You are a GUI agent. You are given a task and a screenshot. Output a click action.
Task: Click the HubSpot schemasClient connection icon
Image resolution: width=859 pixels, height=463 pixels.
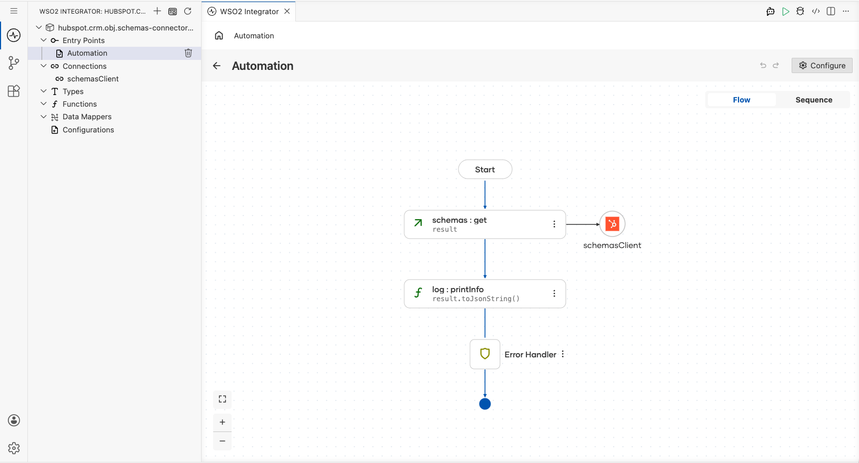tap(612, 224)
